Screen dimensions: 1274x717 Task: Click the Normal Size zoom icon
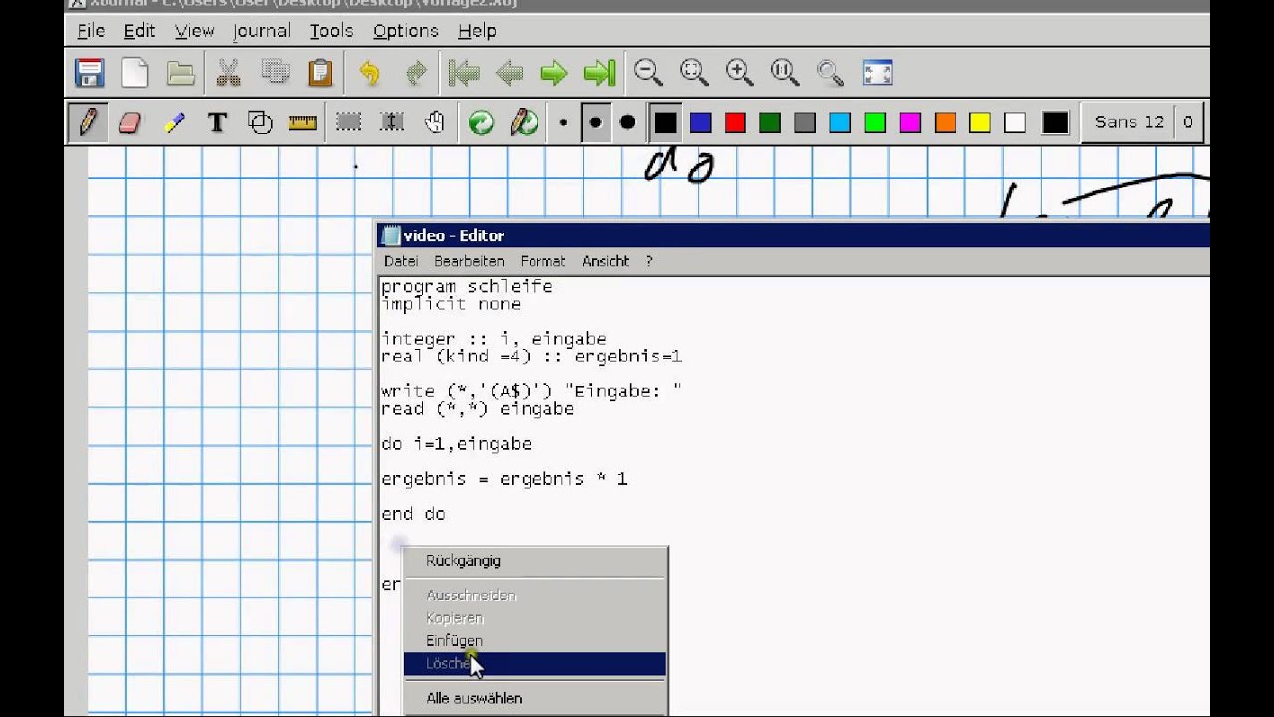785,72
